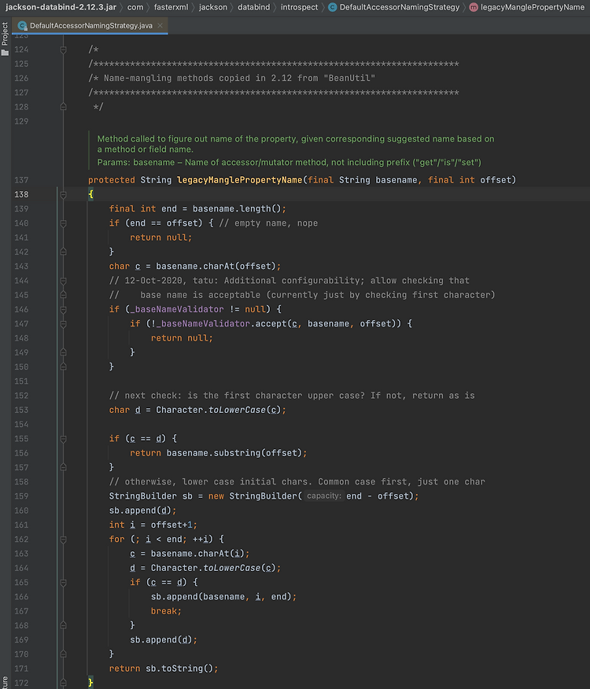Click the fold end marker at line 157
This screenshot has height=689, width=590.
pyautogui.click(x=63, y=467)
